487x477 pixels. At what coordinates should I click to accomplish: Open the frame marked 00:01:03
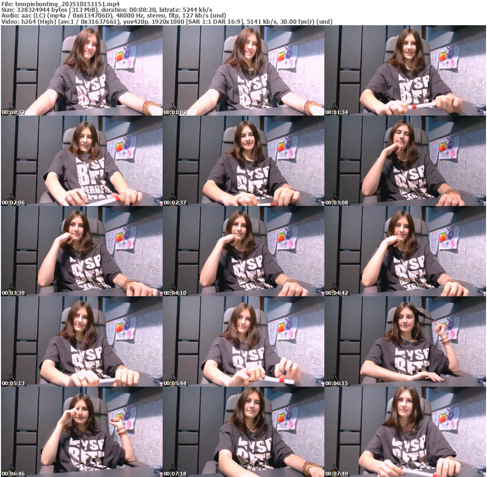point(243,70)
